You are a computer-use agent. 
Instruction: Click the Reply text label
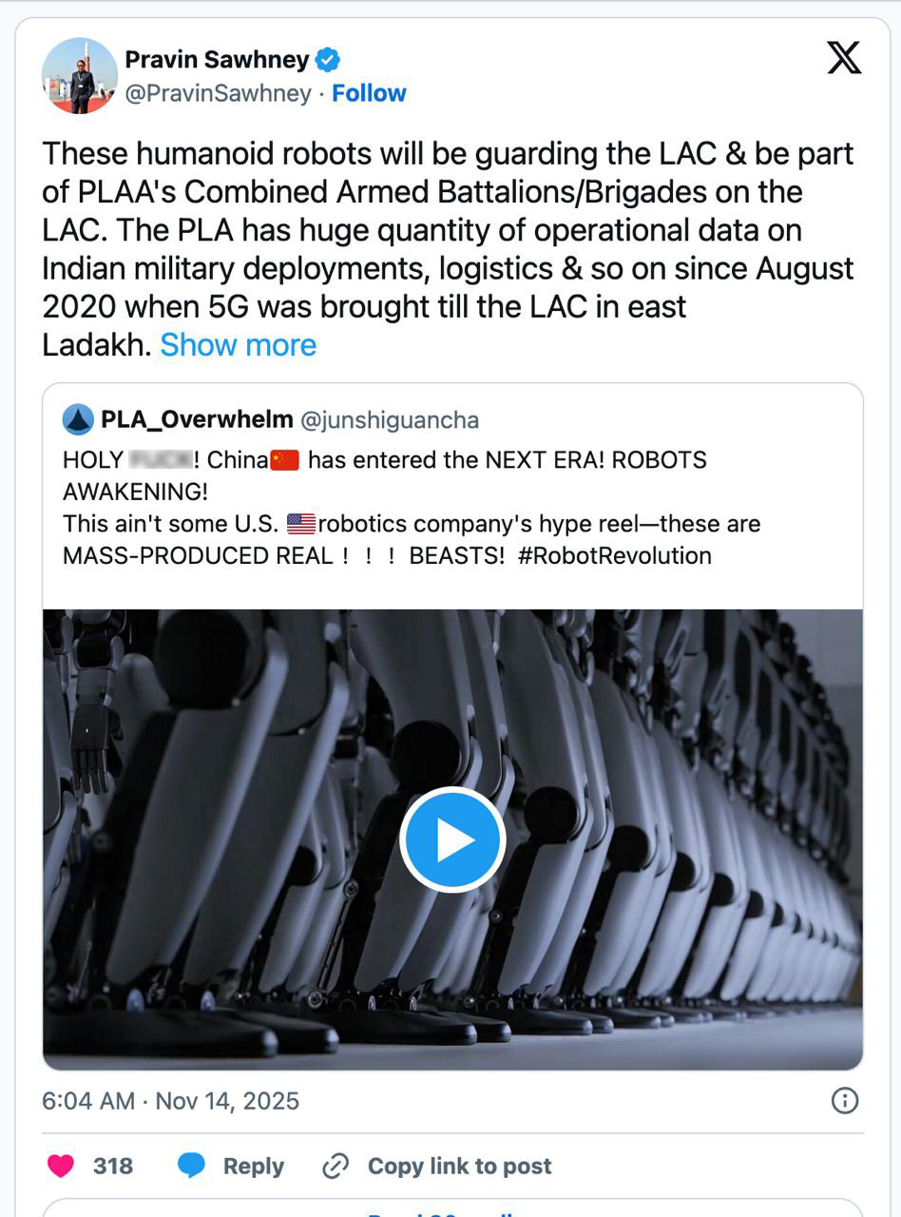254,1166
